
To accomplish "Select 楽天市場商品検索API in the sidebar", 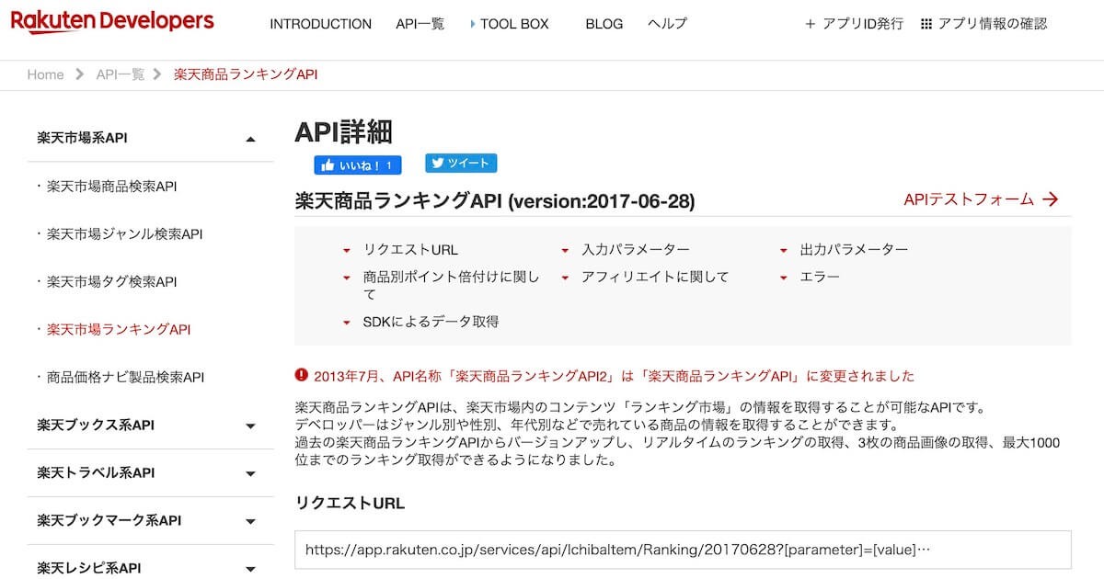I will pos(111,187).
